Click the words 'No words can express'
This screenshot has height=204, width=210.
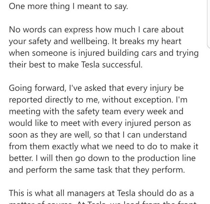51,30
